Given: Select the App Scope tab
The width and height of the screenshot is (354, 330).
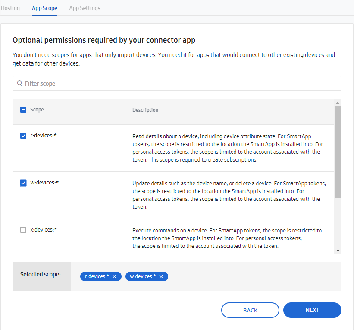Looking at the screenshot, I should 44,8.
